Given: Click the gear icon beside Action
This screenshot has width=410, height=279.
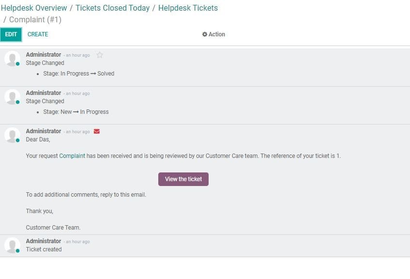Looking at the screenshot, I should (205, 34).
